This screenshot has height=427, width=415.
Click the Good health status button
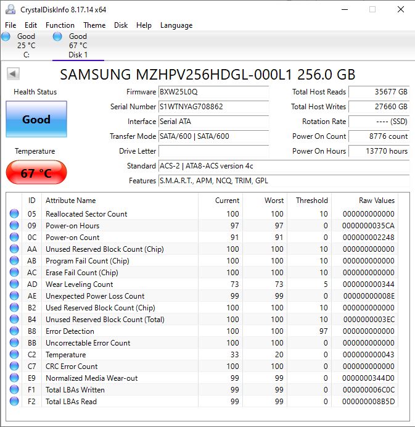[36, 120]
